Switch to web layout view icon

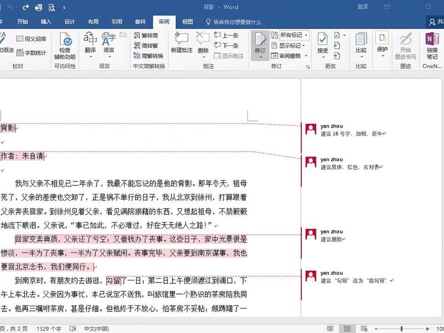(364, 329)
